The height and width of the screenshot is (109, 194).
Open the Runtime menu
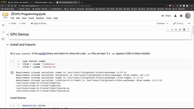40,18
